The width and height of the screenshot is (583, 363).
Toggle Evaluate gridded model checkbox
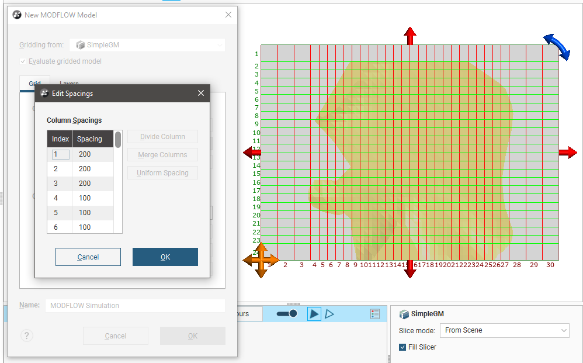pyautogui.click(x=23, y=61)
